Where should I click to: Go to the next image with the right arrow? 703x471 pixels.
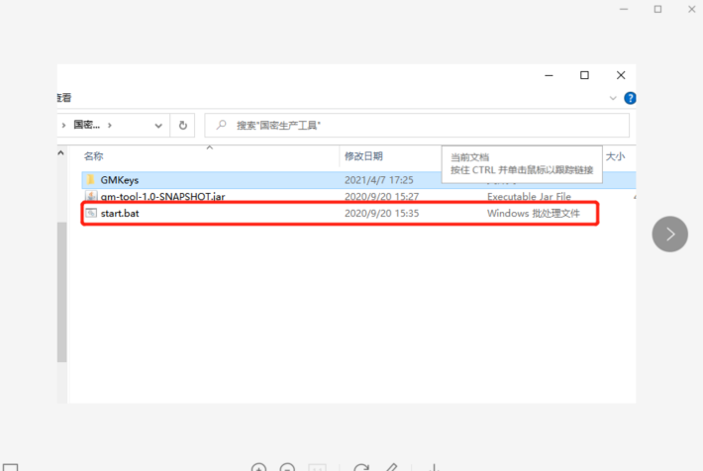(x=669, y=234)
